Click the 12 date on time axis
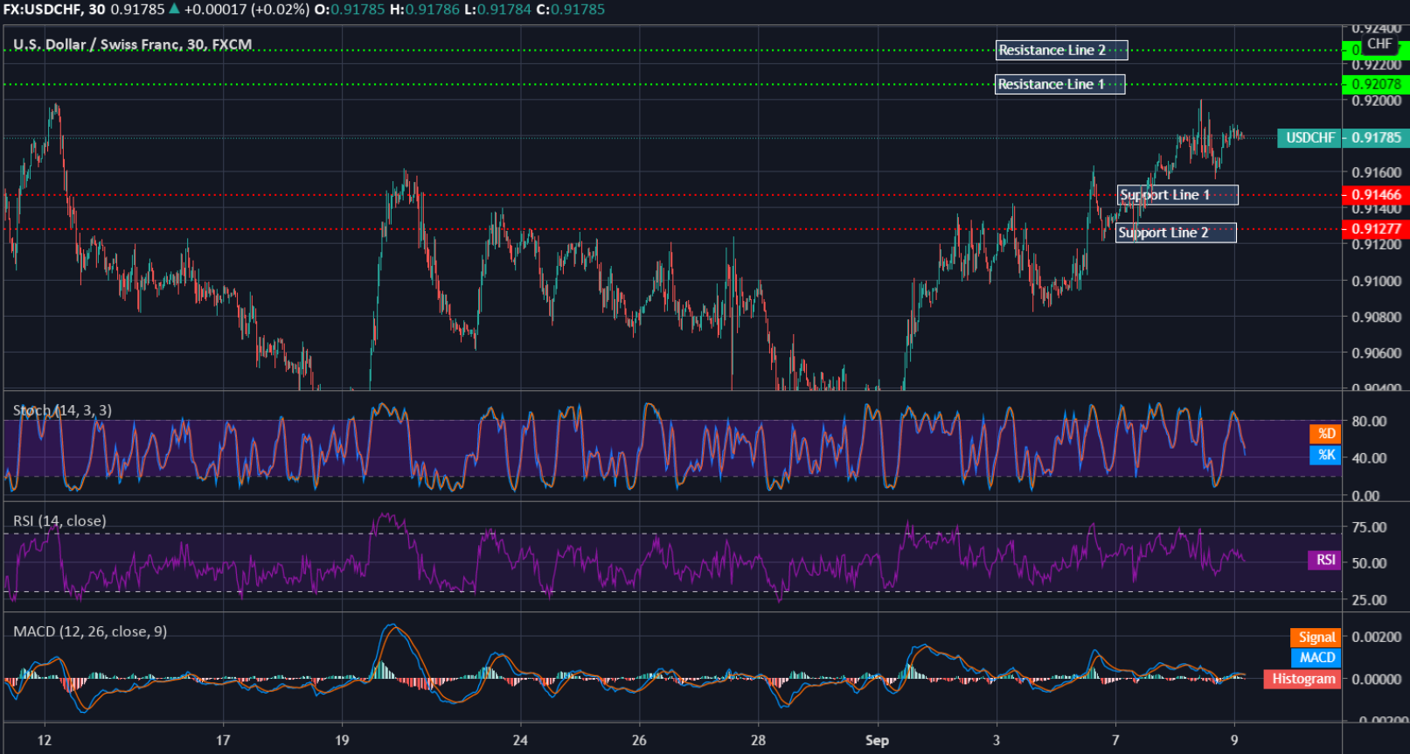This screenshot has width=1410, height=754. 45,740
